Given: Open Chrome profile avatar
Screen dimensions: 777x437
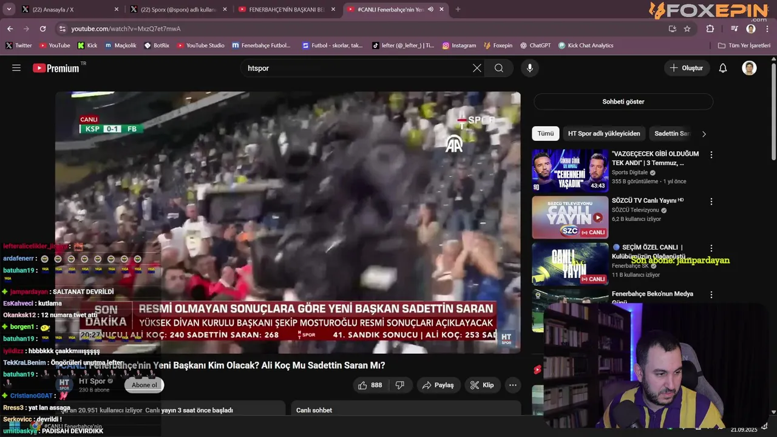Looking at the screenshot, I should click(x=751, y=29).
